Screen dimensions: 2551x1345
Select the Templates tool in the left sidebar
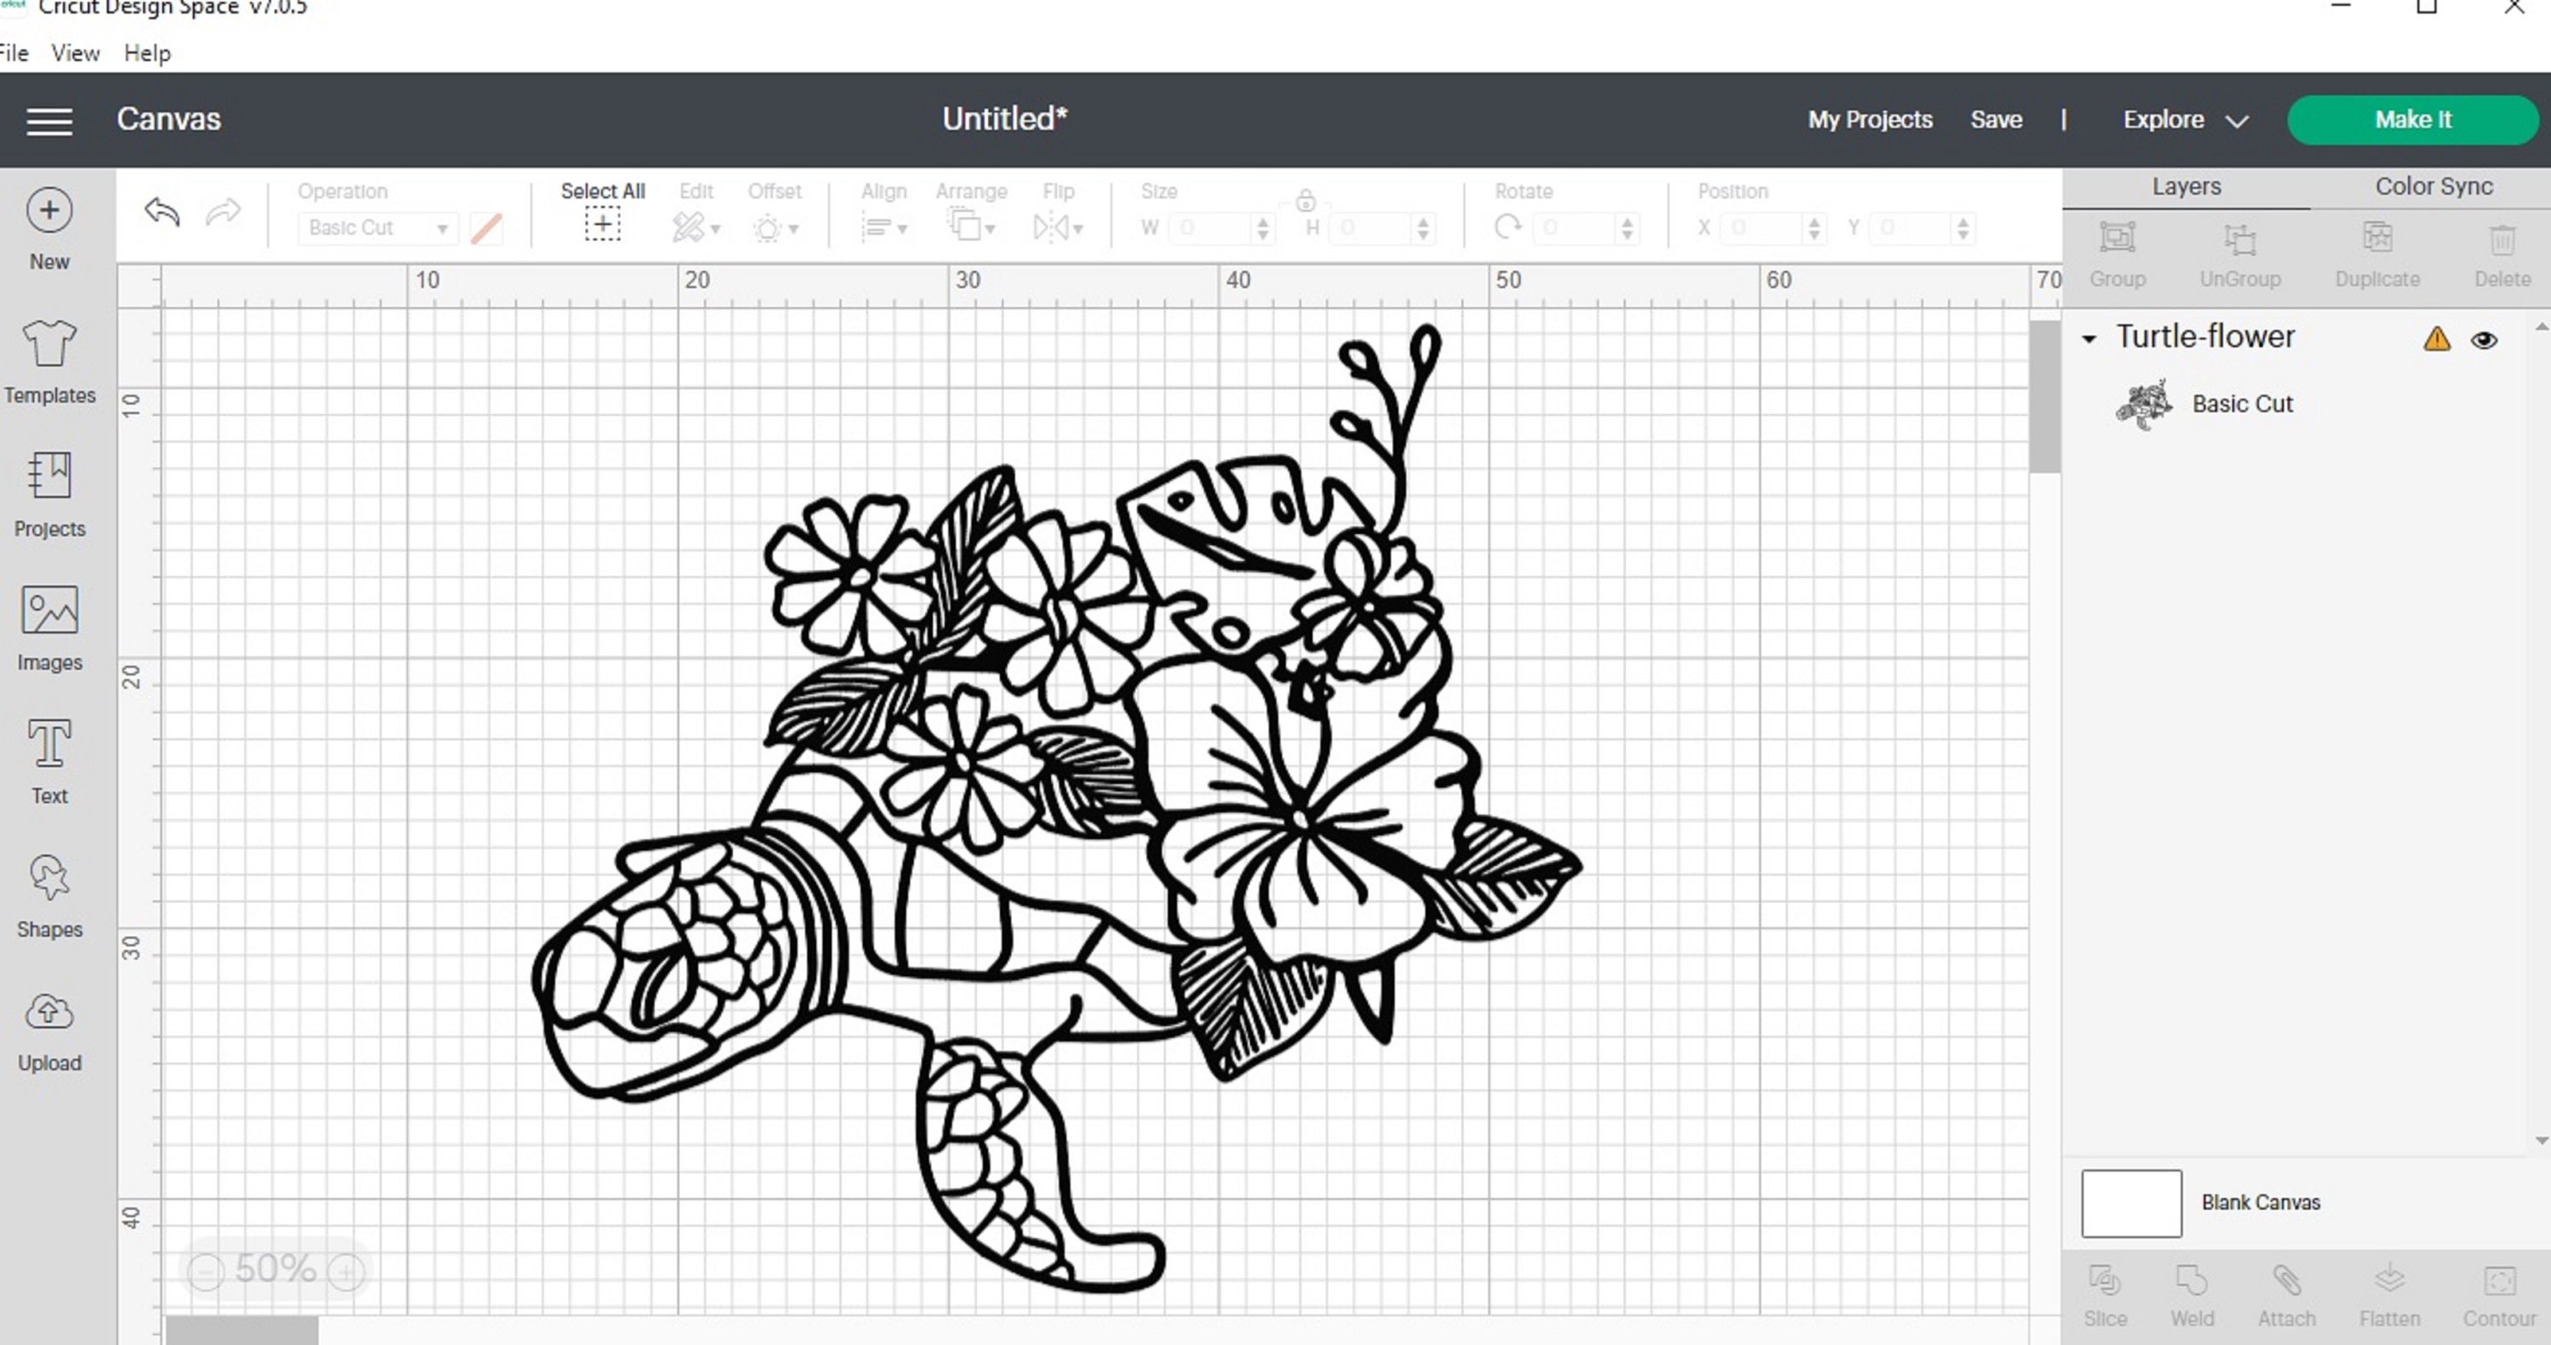(x=48, y=361)
